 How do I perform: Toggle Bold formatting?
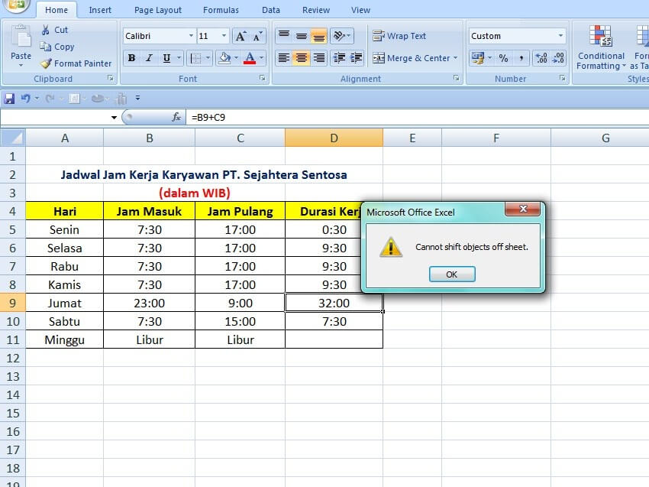(x=131, y=58)
